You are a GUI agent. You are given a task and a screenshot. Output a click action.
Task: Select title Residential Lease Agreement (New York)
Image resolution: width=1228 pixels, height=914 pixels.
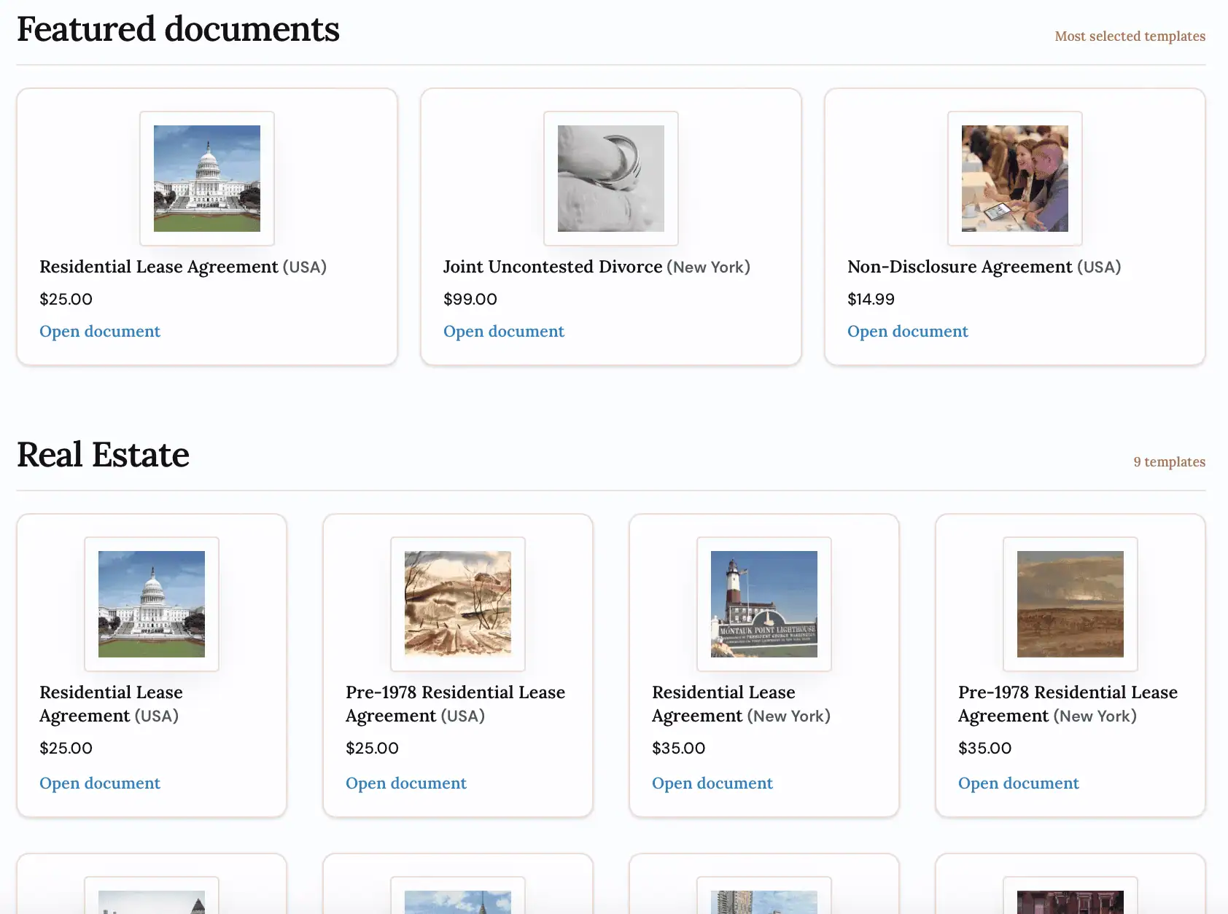pyautogui.click(x=742, y=704)
